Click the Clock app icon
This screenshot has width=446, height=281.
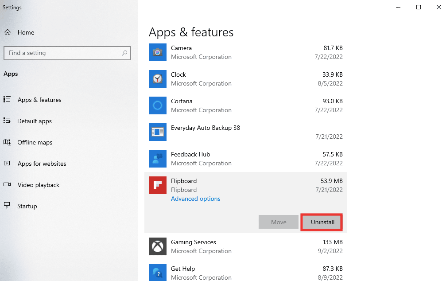point(158,79)
